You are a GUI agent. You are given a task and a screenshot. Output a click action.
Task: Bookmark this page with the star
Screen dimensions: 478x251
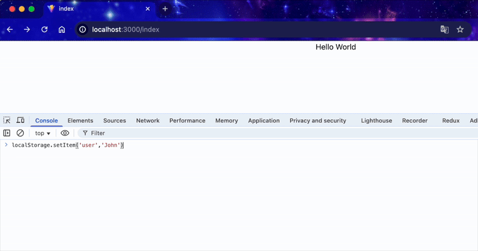(460, 29)
